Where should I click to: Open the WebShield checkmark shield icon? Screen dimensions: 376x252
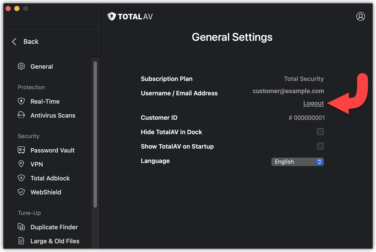(21, 192)
